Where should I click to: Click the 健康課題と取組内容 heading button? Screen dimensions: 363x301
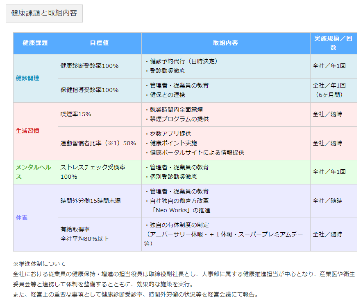44,13
